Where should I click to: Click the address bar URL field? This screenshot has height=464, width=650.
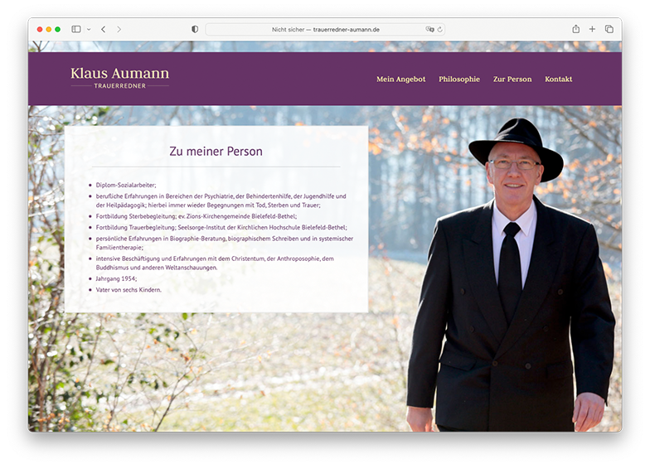325,30
